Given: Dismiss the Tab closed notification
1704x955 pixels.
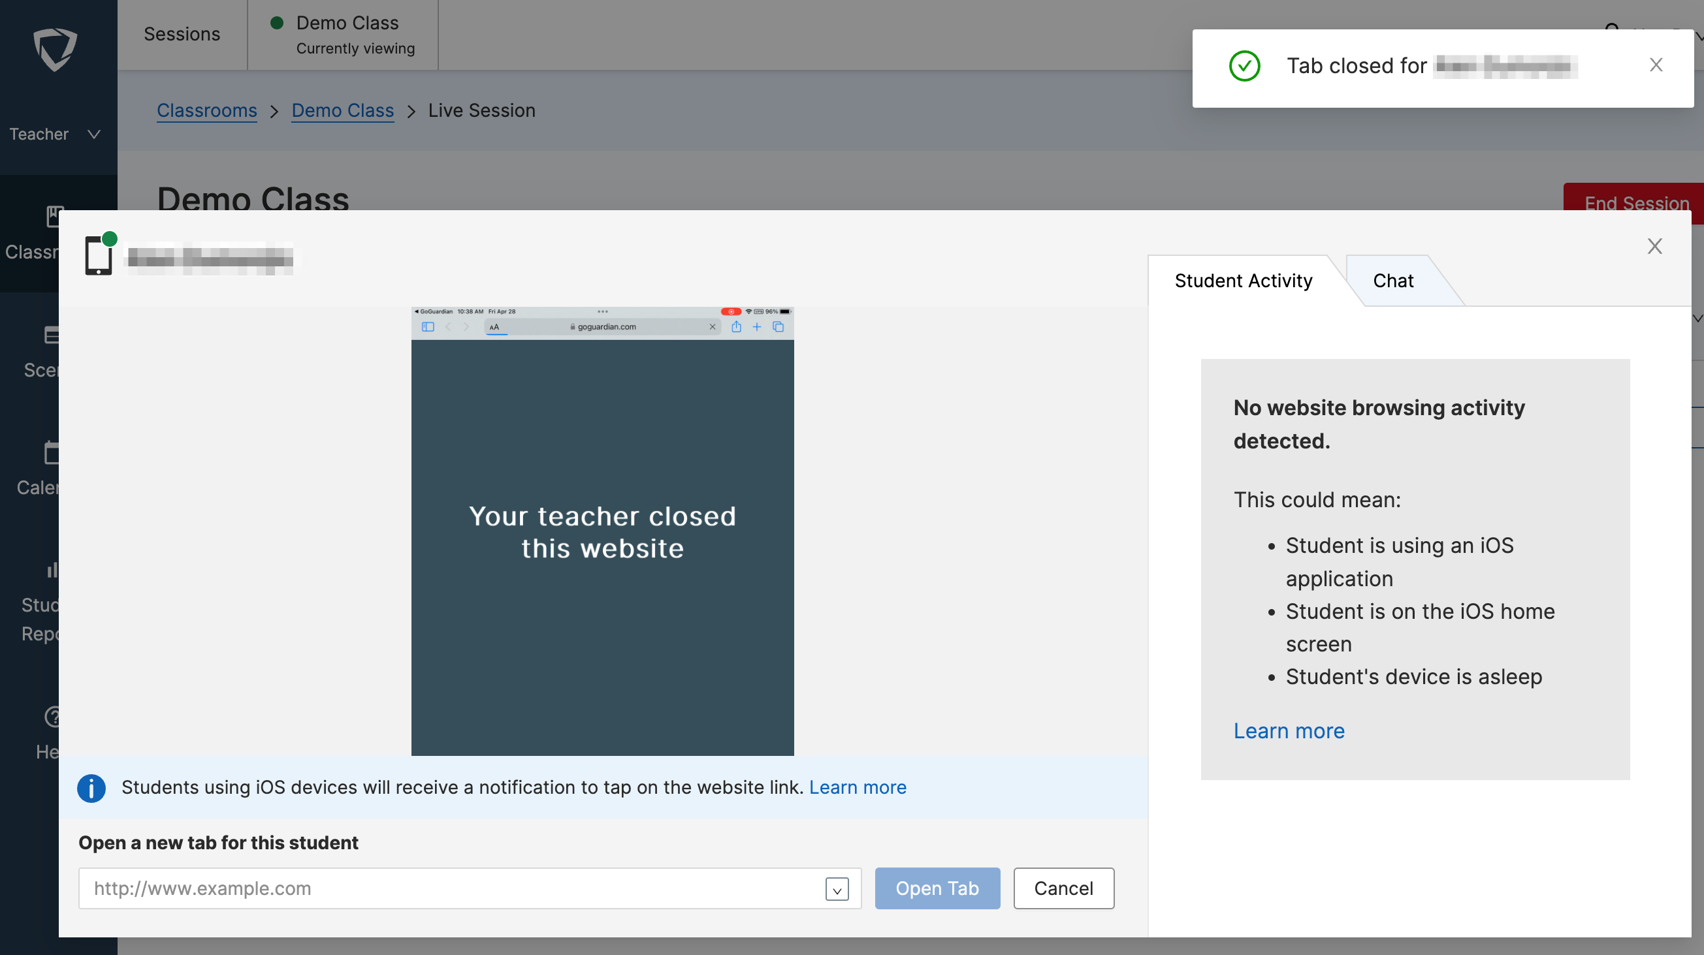Looking at the screenshot, I should (x=1656, y=65).
